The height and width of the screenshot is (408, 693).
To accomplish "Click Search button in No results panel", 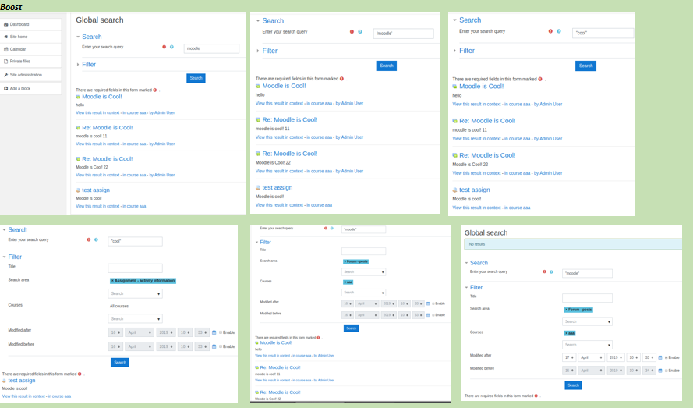I will pyautogui.click(x=573, y=385).
